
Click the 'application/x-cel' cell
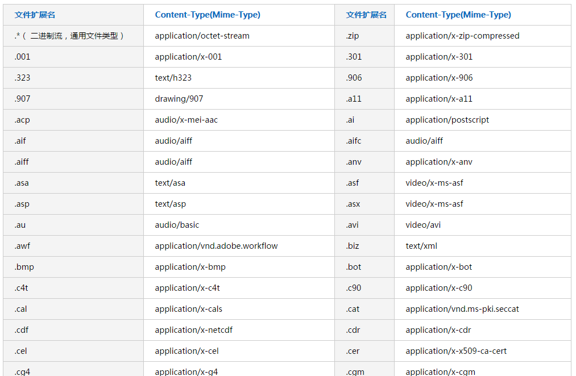pos(239,351)
